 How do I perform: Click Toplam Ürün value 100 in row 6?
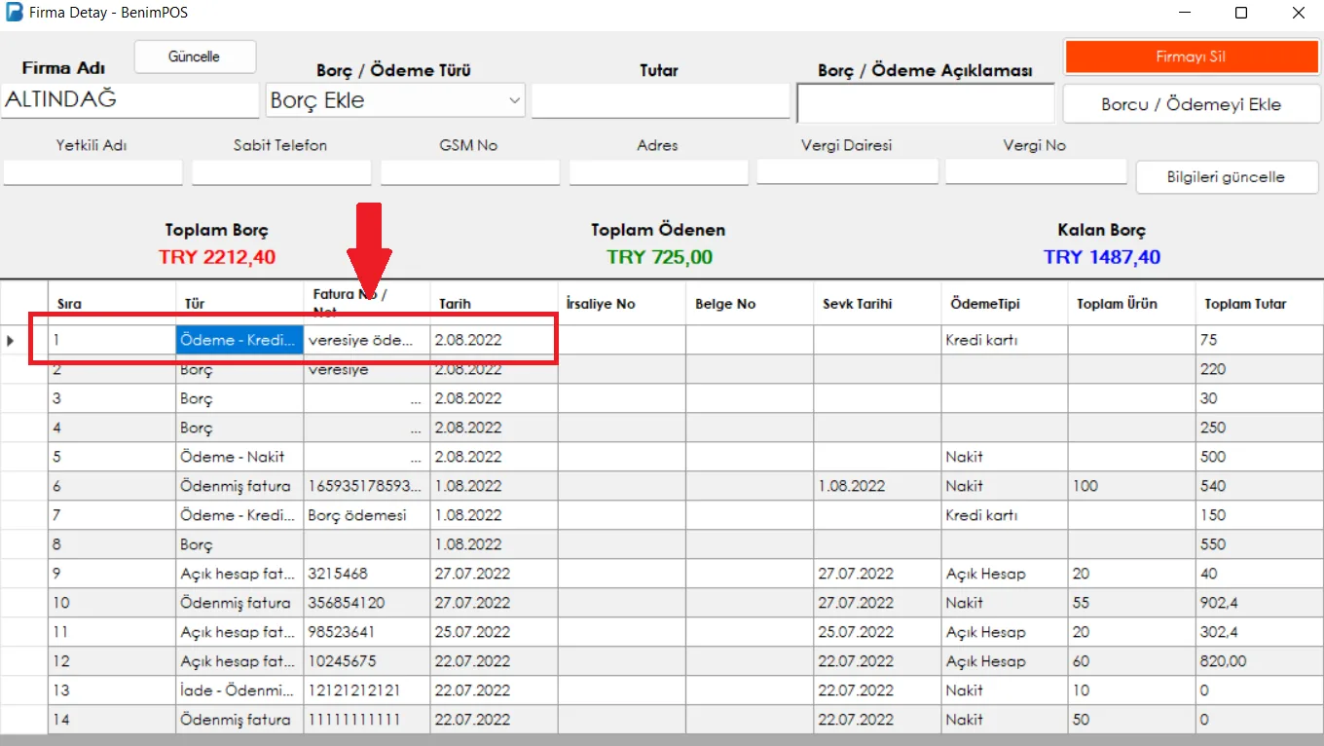1132,486
